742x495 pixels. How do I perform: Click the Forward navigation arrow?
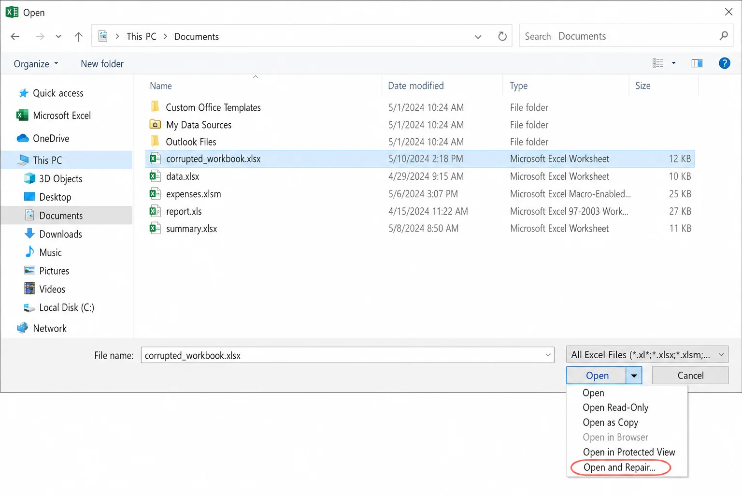[x=40, y=36]
